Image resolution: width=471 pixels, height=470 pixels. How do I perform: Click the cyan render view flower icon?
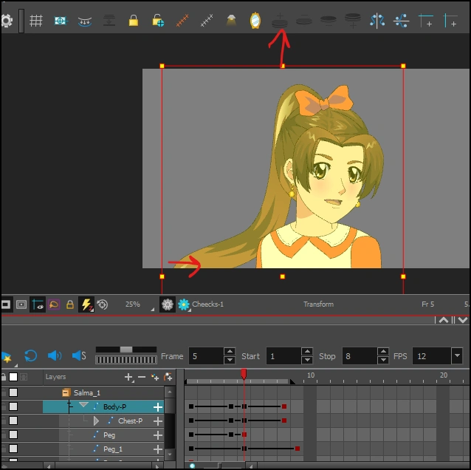(184, 304)
